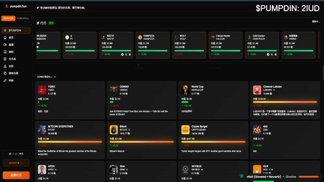Viewport: 324px width, 182px height.
Task: Expand the pumpdin account dropdown
Action: coord(16,163)
